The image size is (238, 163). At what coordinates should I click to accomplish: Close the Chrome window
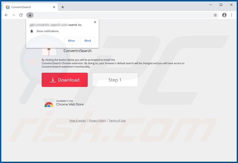[231, 5]
